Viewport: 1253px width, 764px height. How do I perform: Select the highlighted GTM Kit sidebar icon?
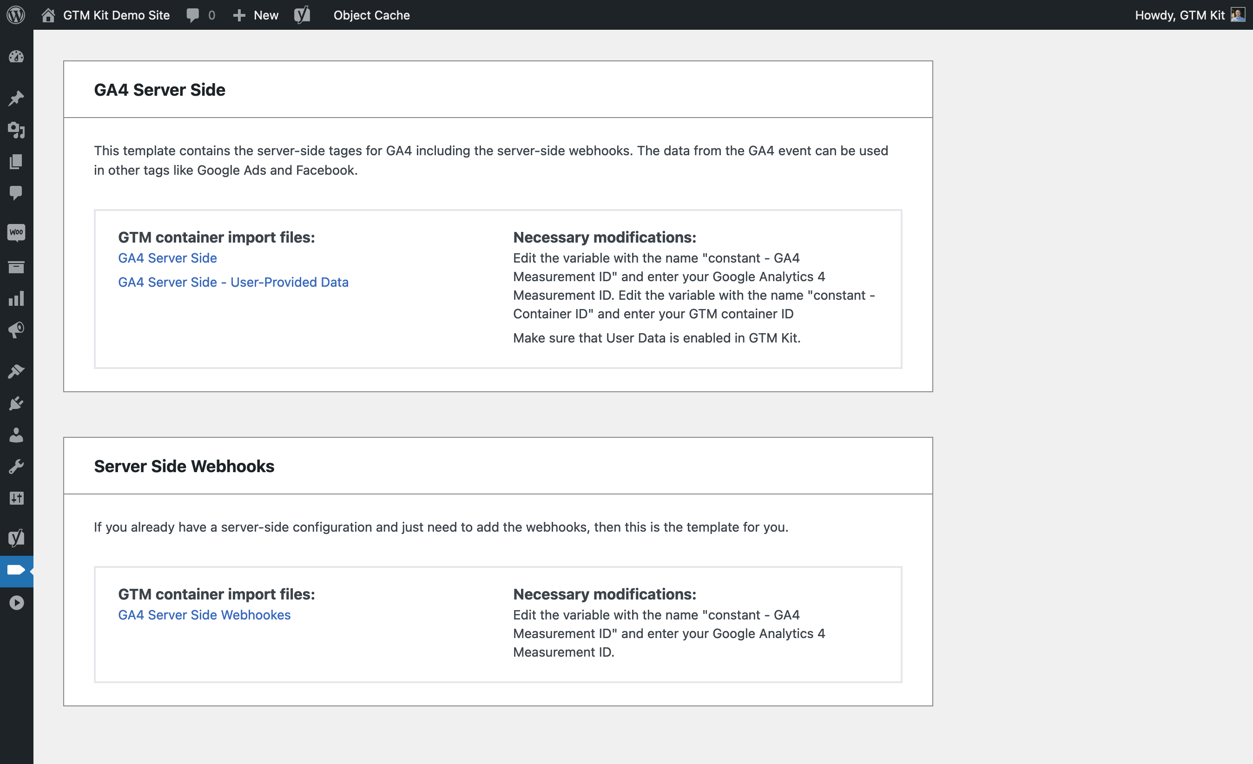point(17,571)
